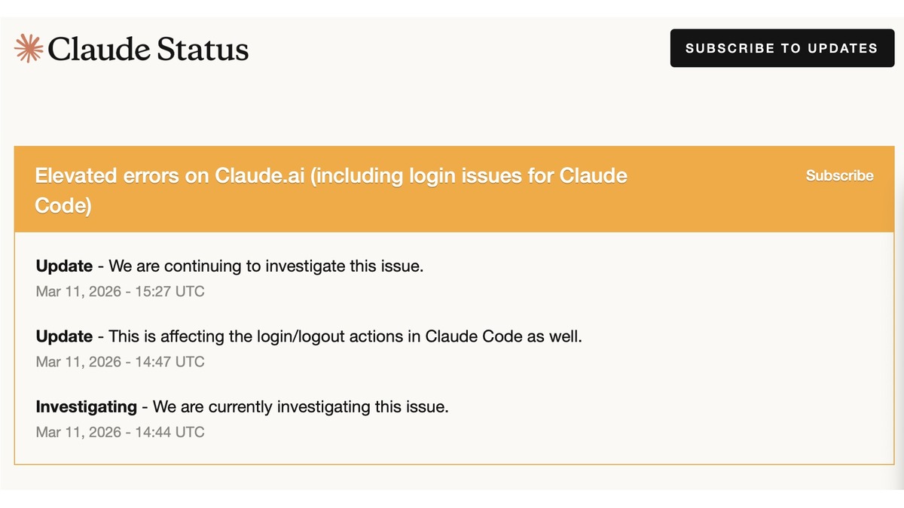The height and width of the screenshot is (508, 904).
Task: Click the Mar 11 14:47 UTC timestamp
Action: click(120, 362)
